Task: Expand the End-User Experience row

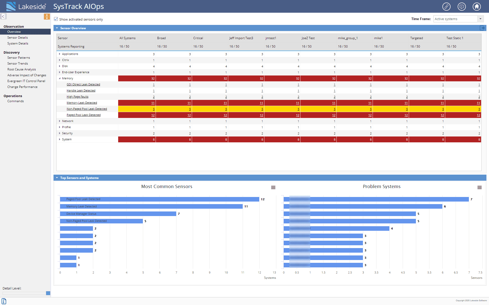Action: [x=60, y=72]
